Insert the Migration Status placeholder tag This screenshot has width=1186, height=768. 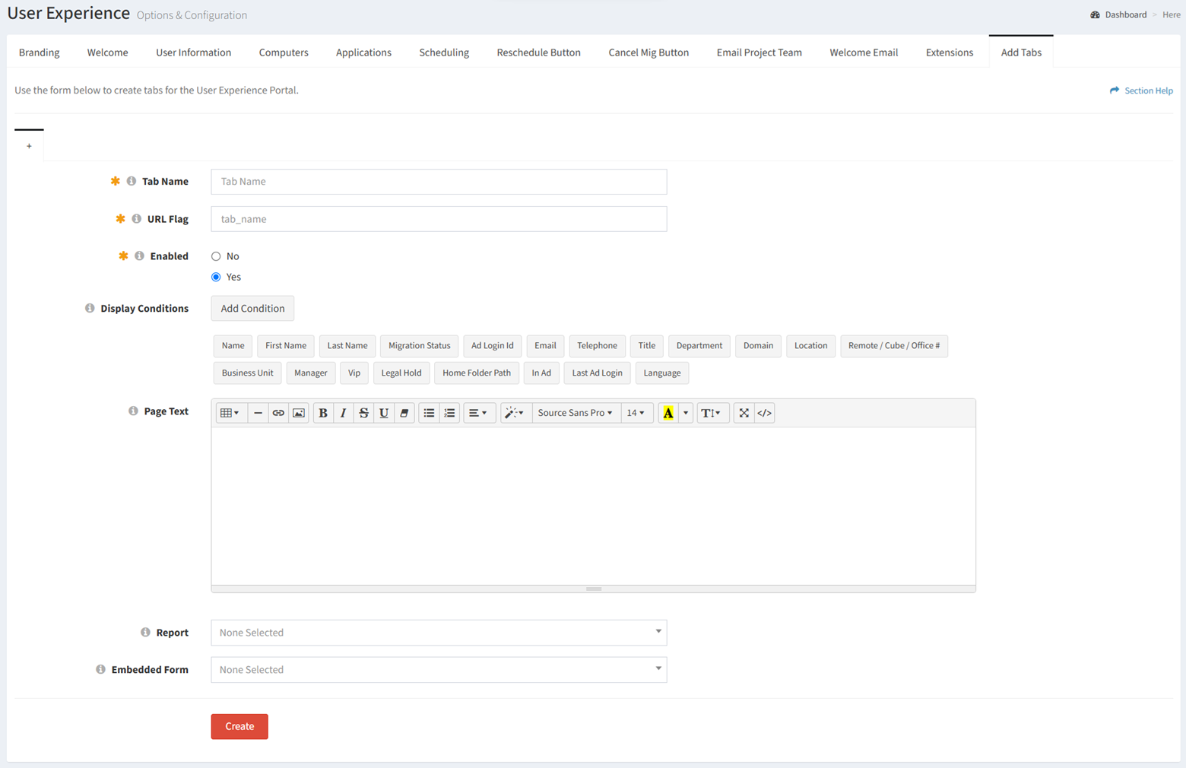[x=420, y=345]
